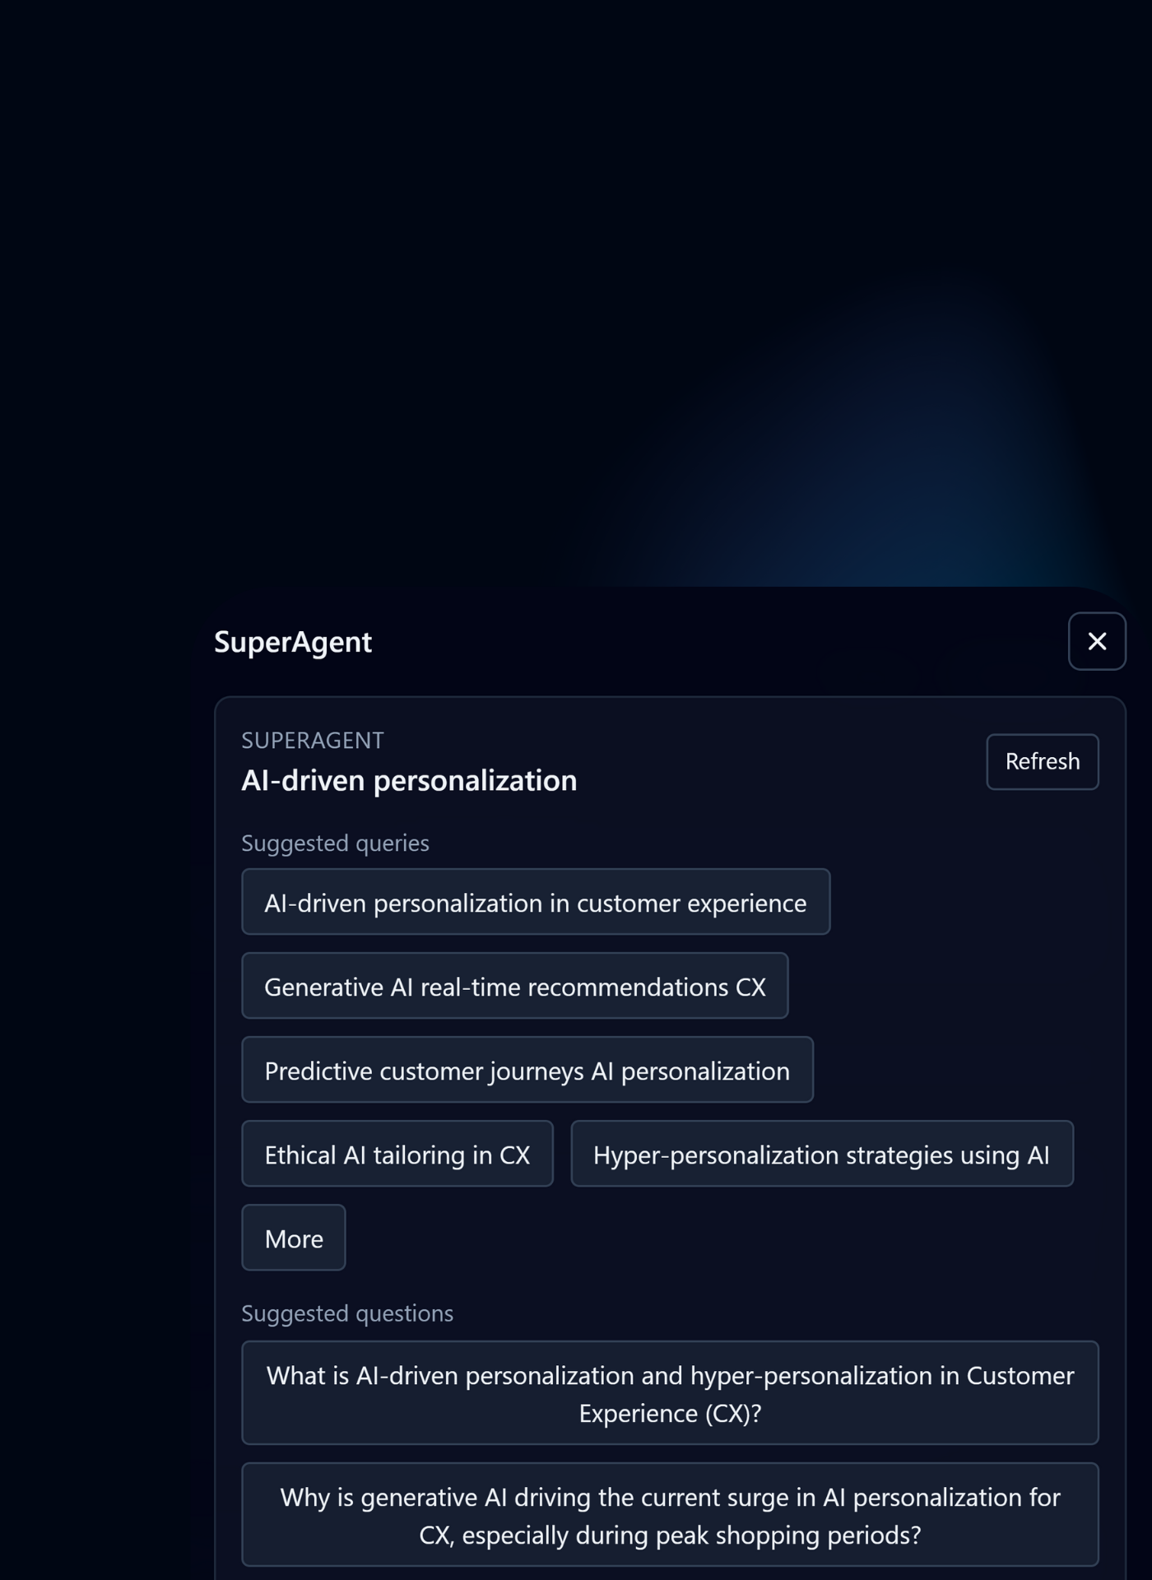Ask 'Why is generative AI driving the current surge' question

tap(670, 1514)
